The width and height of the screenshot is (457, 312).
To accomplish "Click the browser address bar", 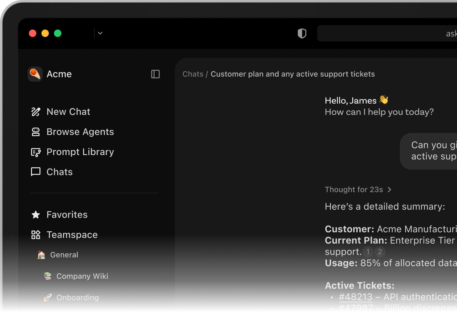I will coord(387,33).
